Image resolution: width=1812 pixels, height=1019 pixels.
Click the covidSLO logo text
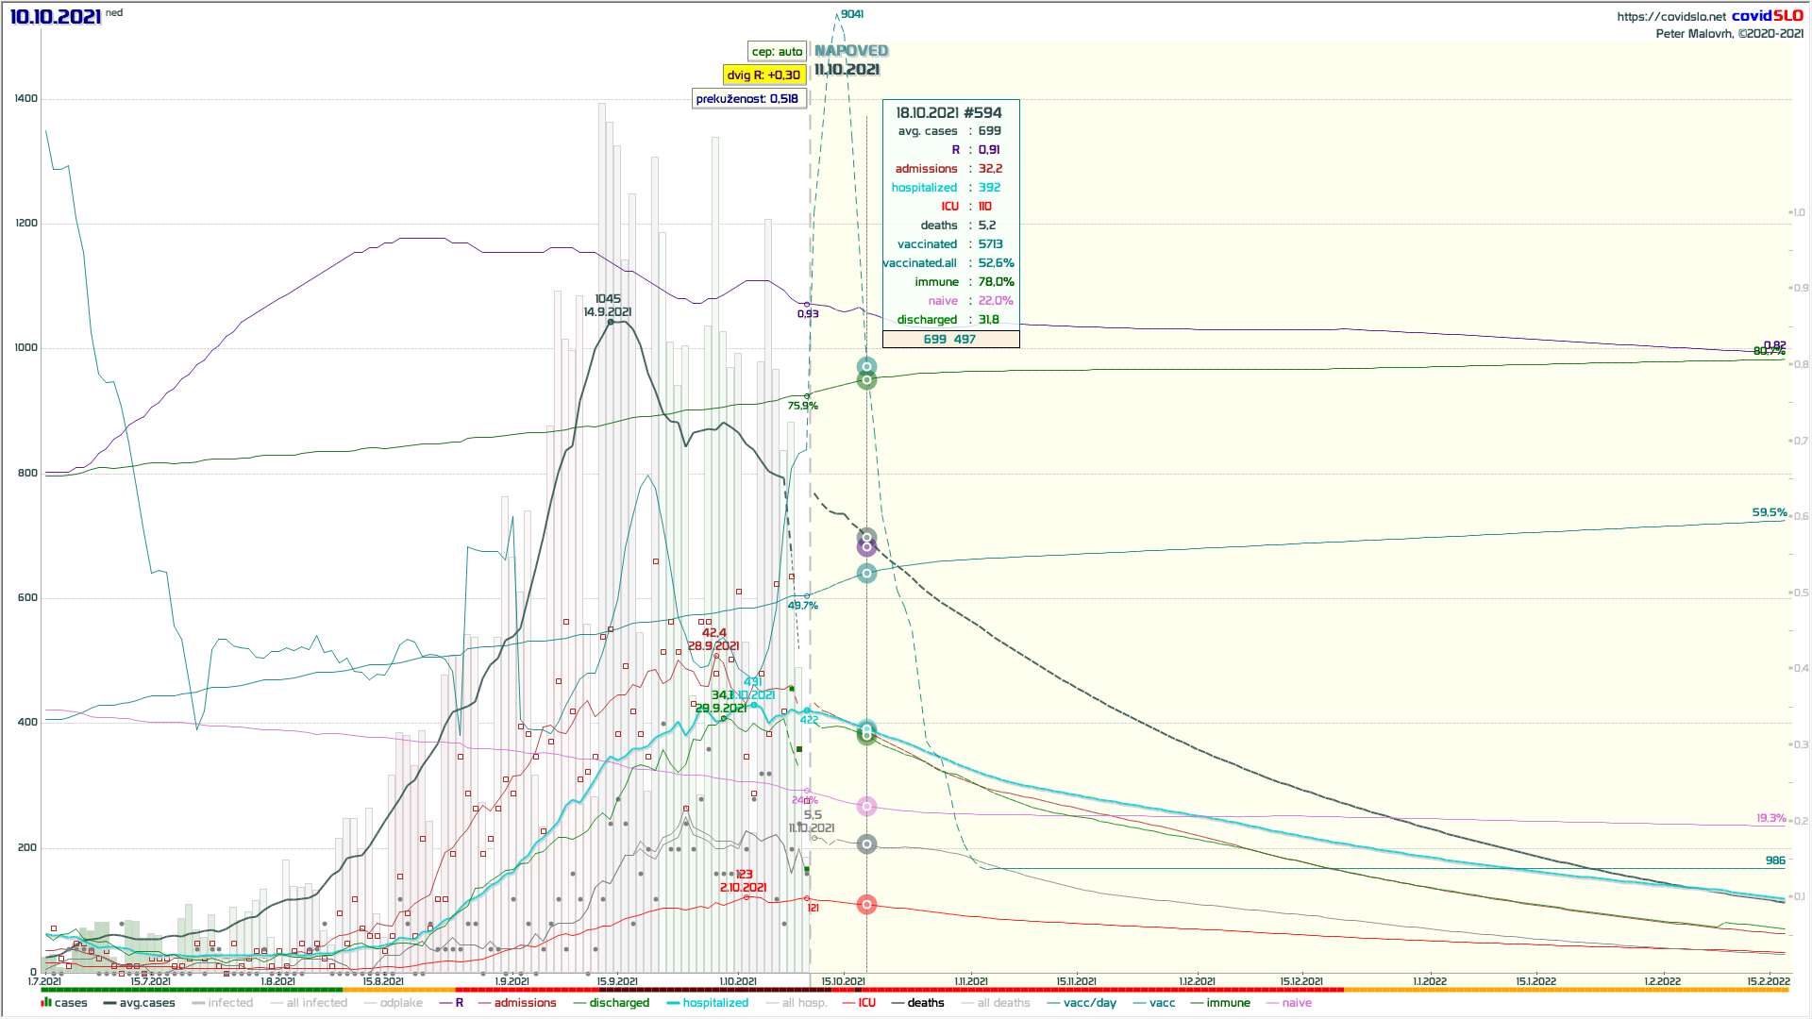pos(1767,16)
